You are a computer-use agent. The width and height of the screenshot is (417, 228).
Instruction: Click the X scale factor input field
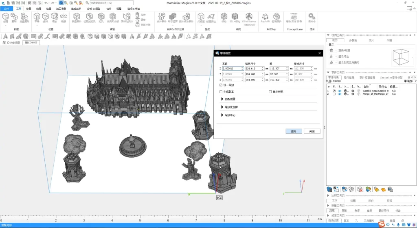[231, 69]
